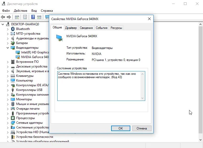Click the Forward arrow in the toolbar
Screen dimensions: 203x148
coord(9,17)
